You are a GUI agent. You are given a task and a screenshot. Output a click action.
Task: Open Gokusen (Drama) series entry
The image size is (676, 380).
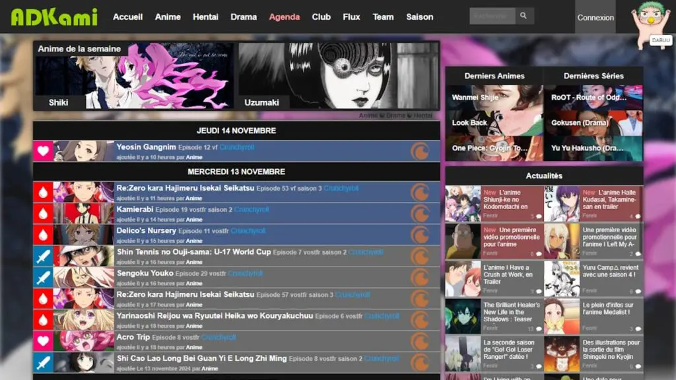[593, 123]
